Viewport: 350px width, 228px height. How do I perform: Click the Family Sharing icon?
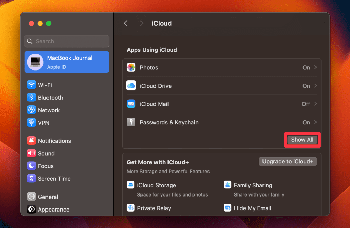(227, 185)
